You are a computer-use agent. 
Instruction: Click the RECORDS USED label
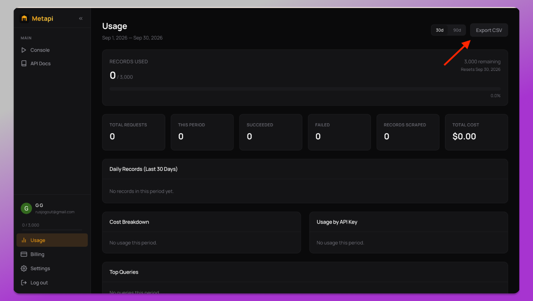click(x=129, y=62)
